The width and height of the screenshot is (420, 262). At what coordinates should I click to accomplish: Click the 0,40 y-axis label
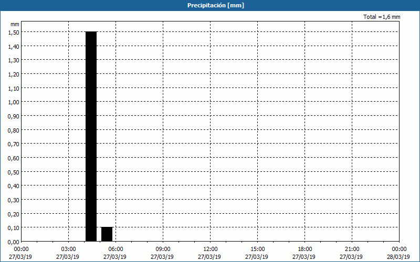coord(14,186)
